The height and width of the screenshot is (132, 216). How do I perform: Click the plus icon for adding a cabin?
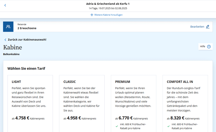pyautogui.click(x=92, y=15)
